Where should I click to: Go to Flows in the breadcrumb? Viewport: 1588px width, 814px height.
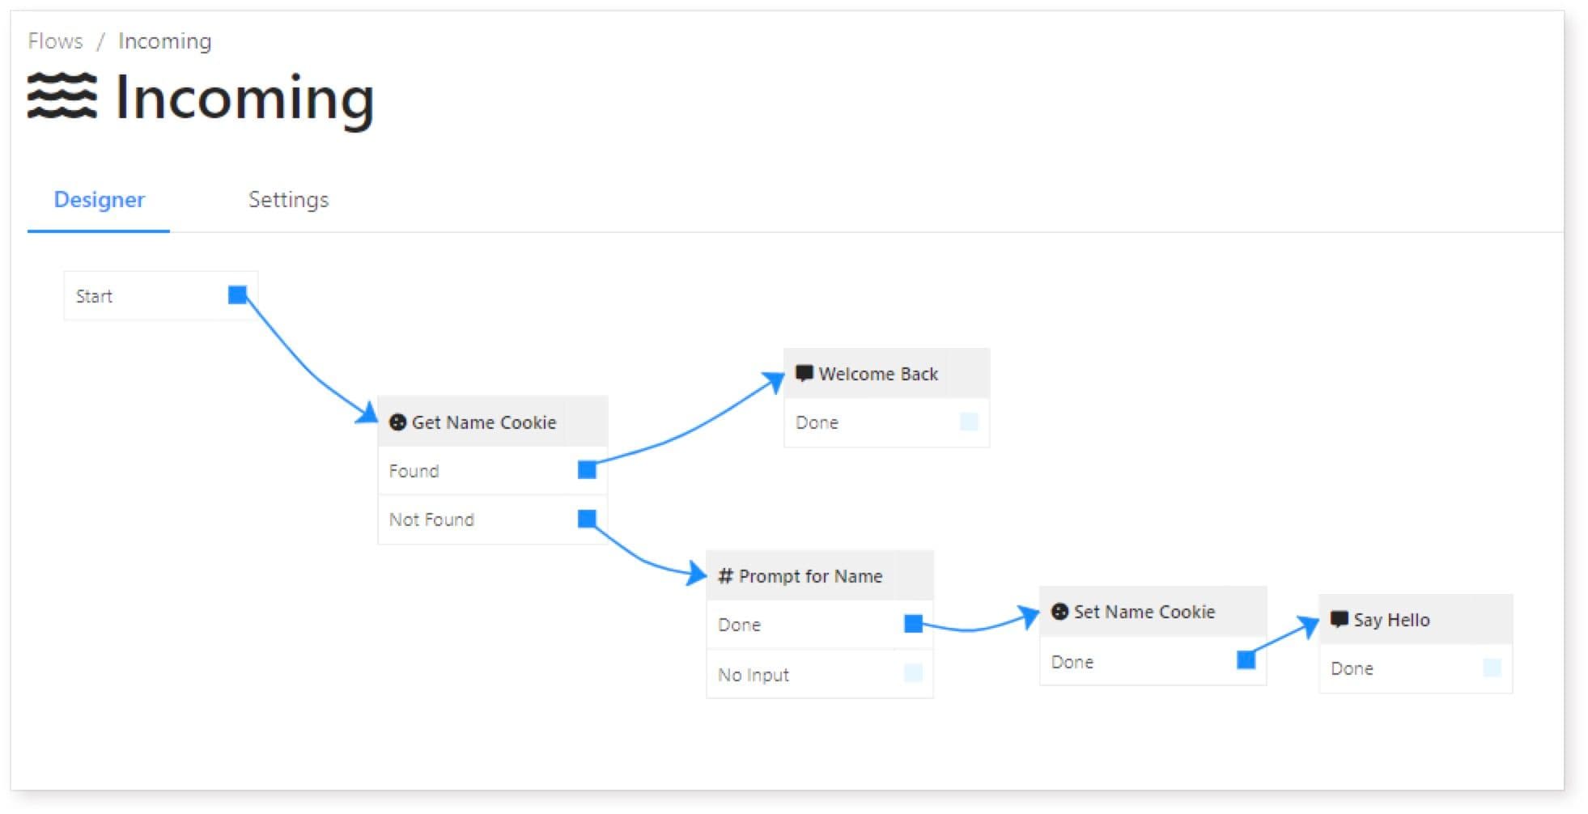tap(55, 41)
